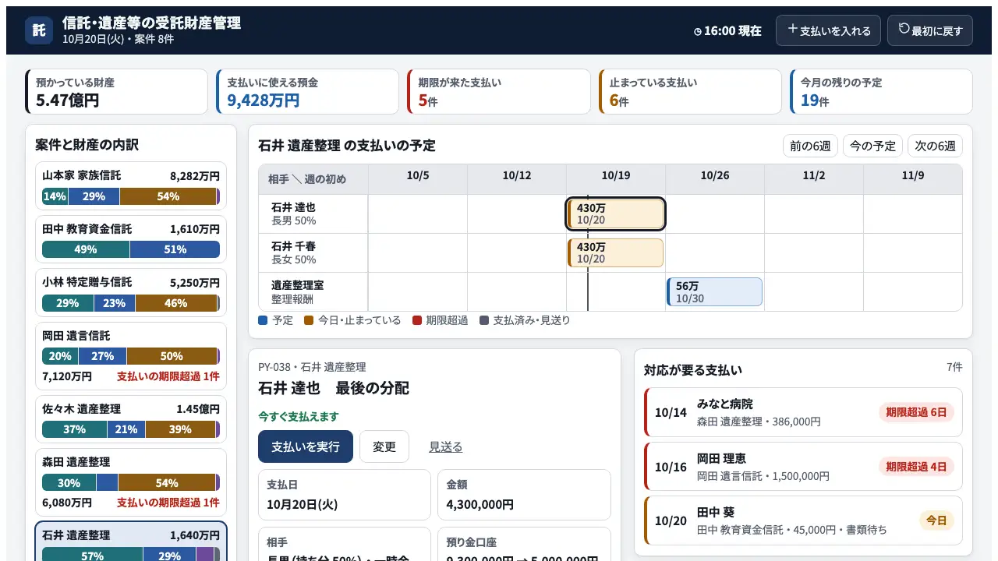
Task: Click the 今月の残りの予定 summary card
Action: (881, 91)
